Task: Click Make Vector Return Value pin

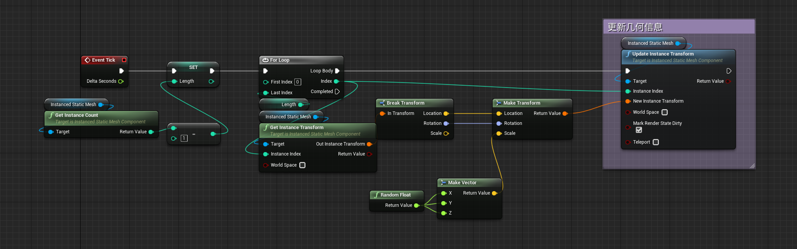Action: point(494,193)
